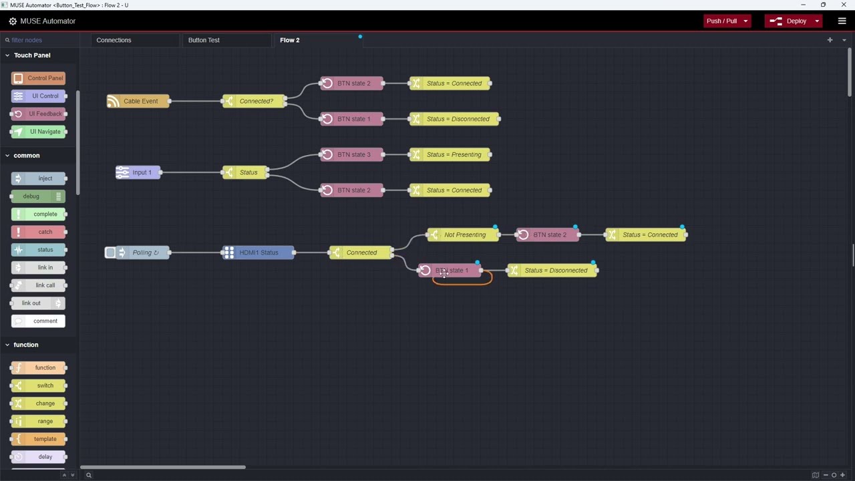Click the Push / Pull button
The width and height of the screenshot is (855, 481).
tap(722, 21)
